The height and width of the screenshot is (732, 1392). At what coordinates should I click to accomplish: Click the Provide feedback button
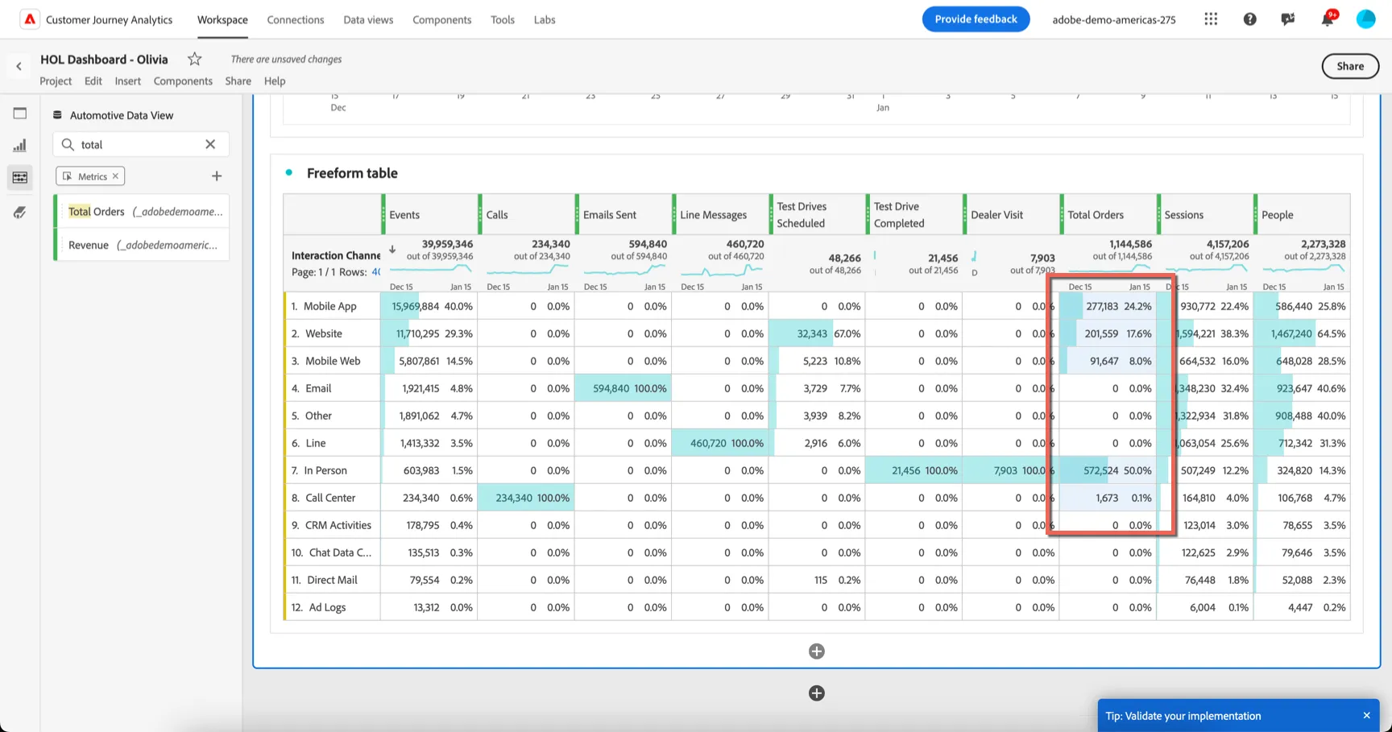[x=976, y=19]
